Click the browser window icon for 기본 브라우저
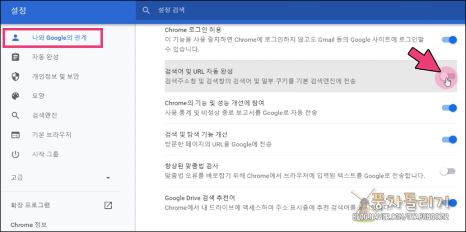 coord(15,135)
